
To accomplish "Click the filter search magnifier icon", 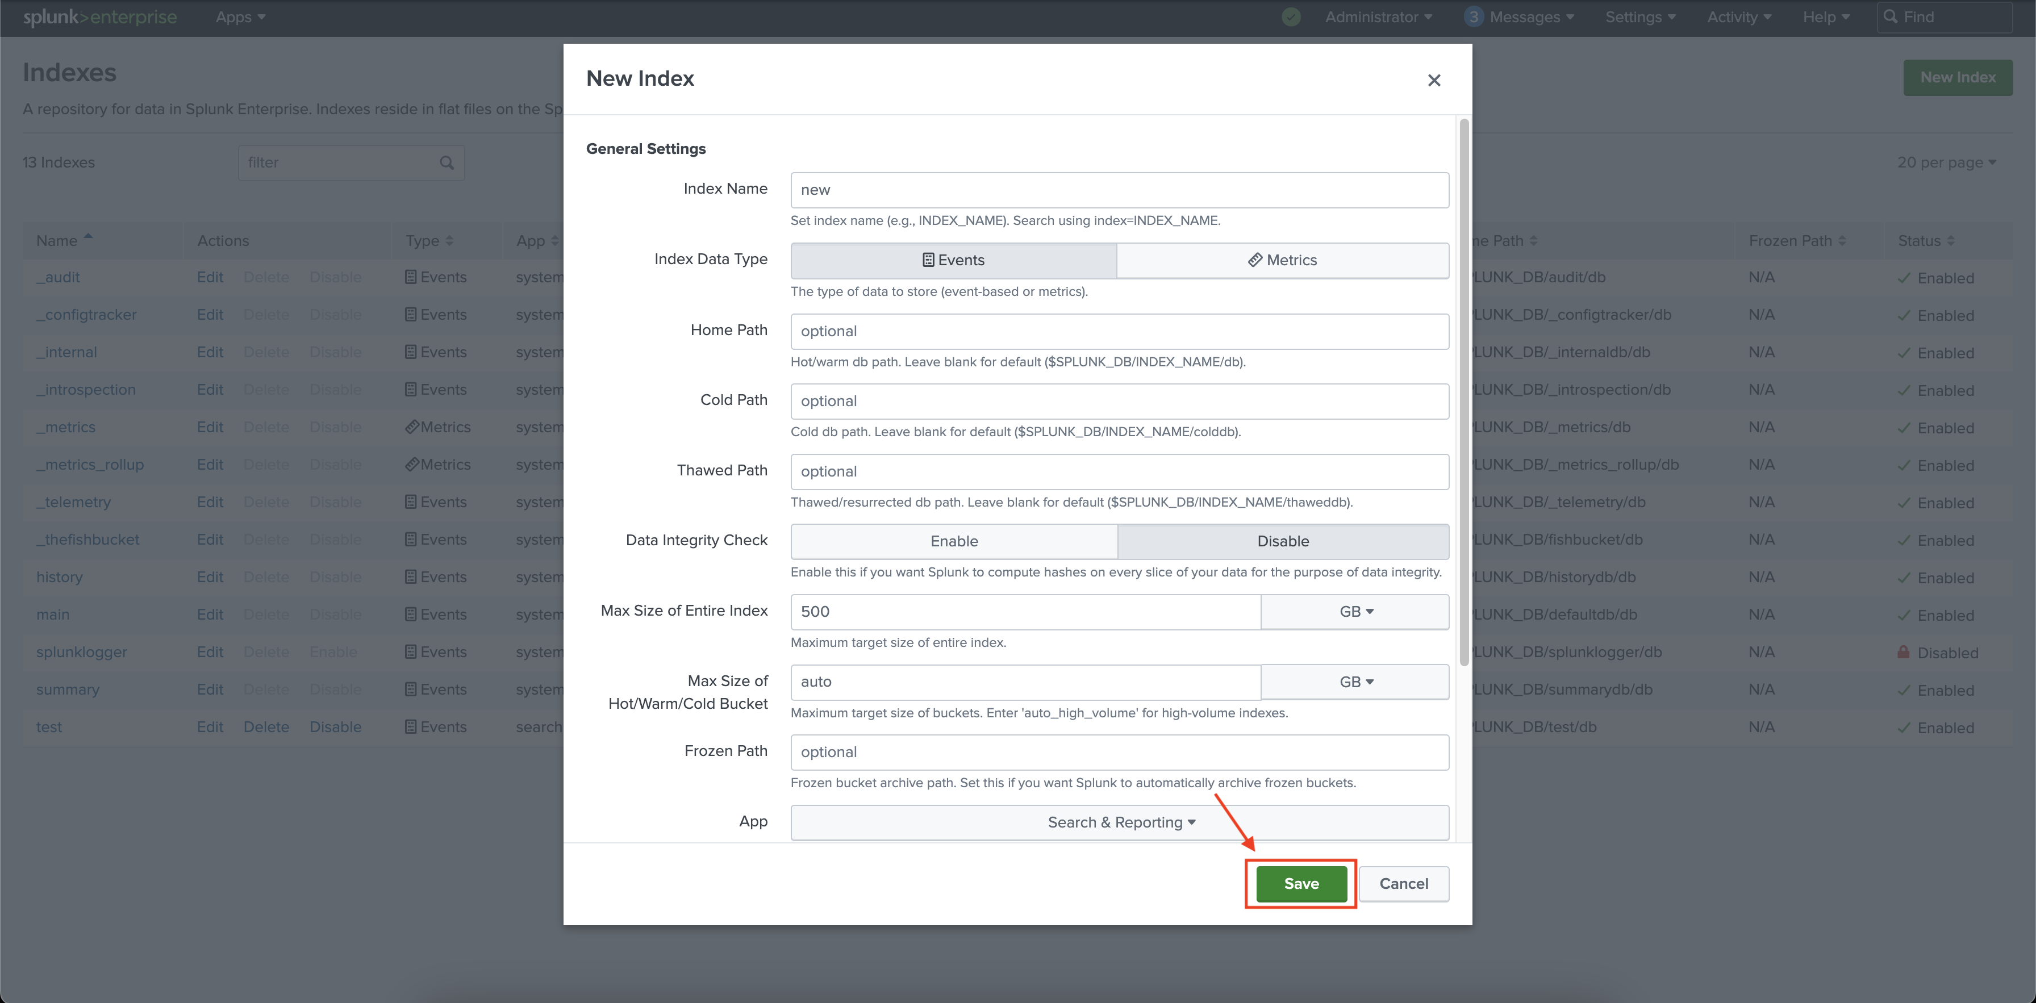I will 447,163.
